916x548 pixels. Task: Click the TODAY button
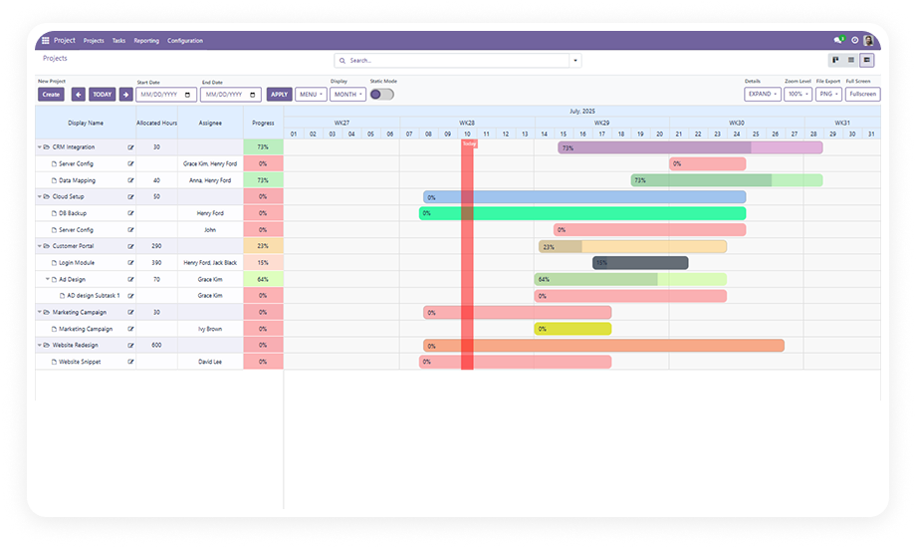[103, 95]
